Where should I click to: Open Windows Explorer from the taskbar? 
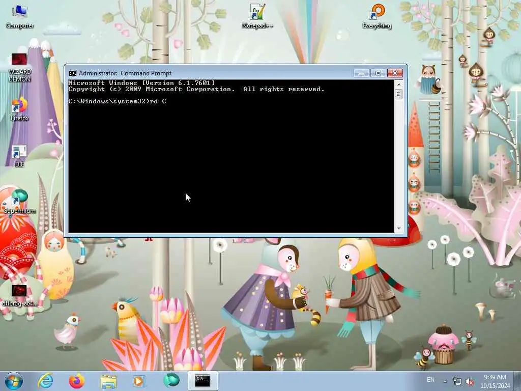tap(108, 381)
